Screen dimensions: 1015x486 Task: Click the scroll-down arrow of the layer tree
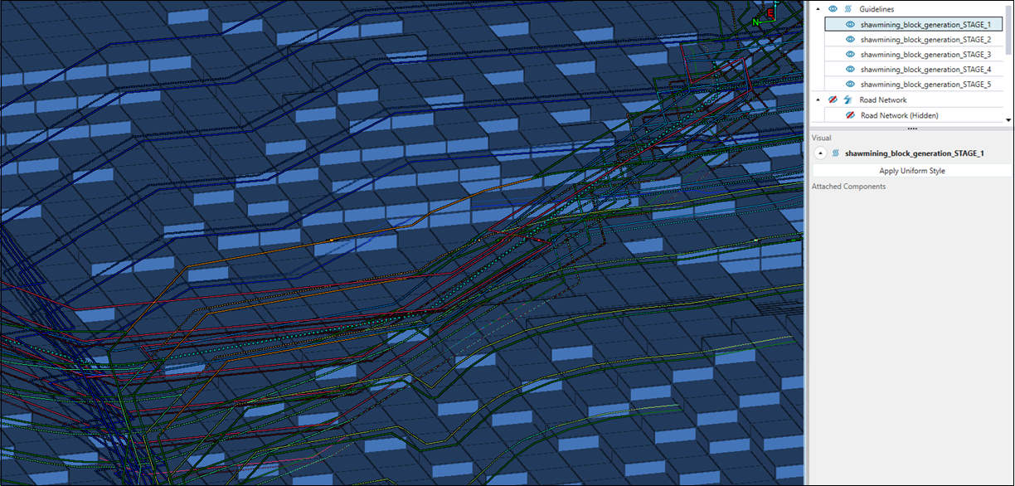click(1009, 120)
